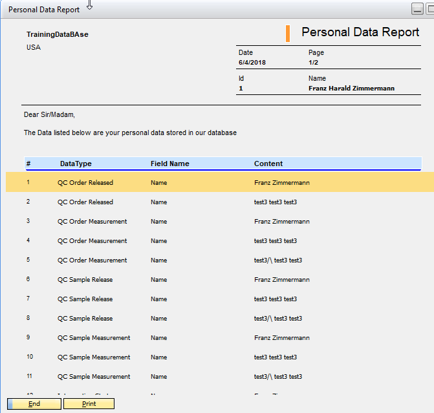
Task: Click Franz Zimmermann content in row 6
Action: [282, 280]
